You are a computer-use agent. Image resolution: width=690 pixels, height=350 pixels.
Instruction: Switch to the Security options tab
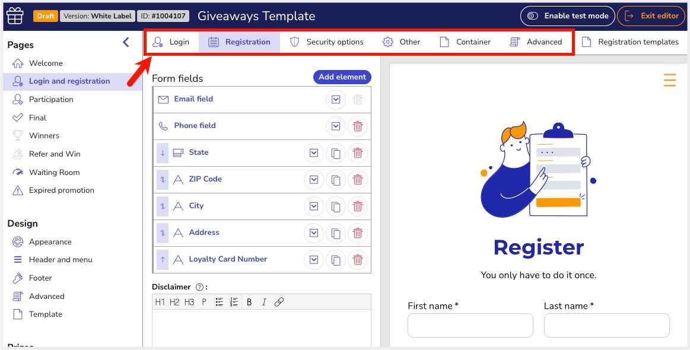[326, 42]
